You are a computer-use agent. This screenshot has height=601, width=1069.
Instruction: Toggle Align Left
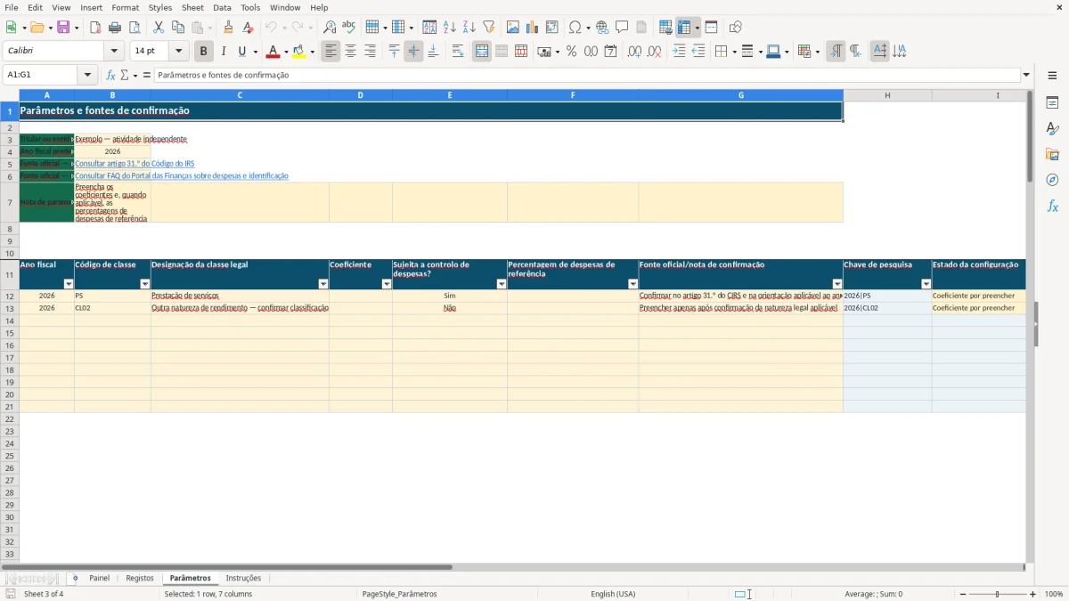point(331,52)
